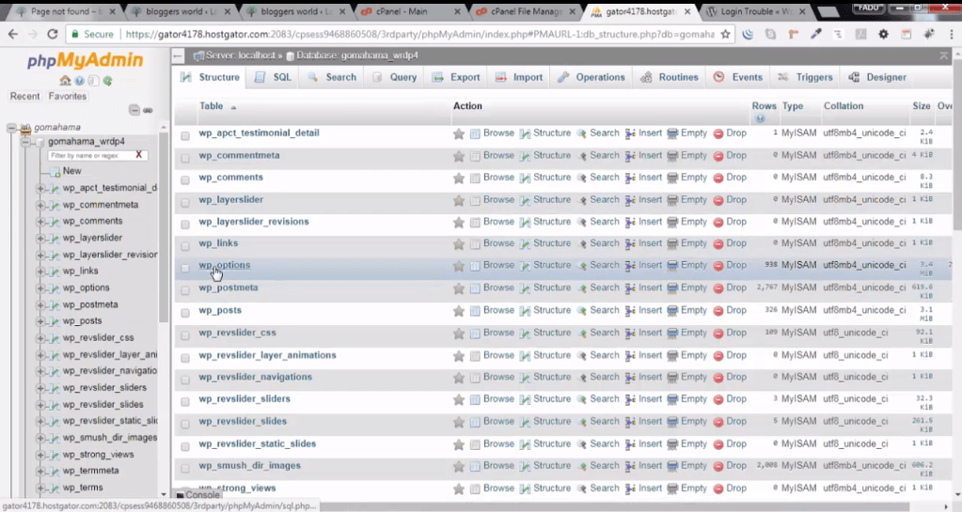Click the browser bookmark star icon

click(x=725, y=35)
